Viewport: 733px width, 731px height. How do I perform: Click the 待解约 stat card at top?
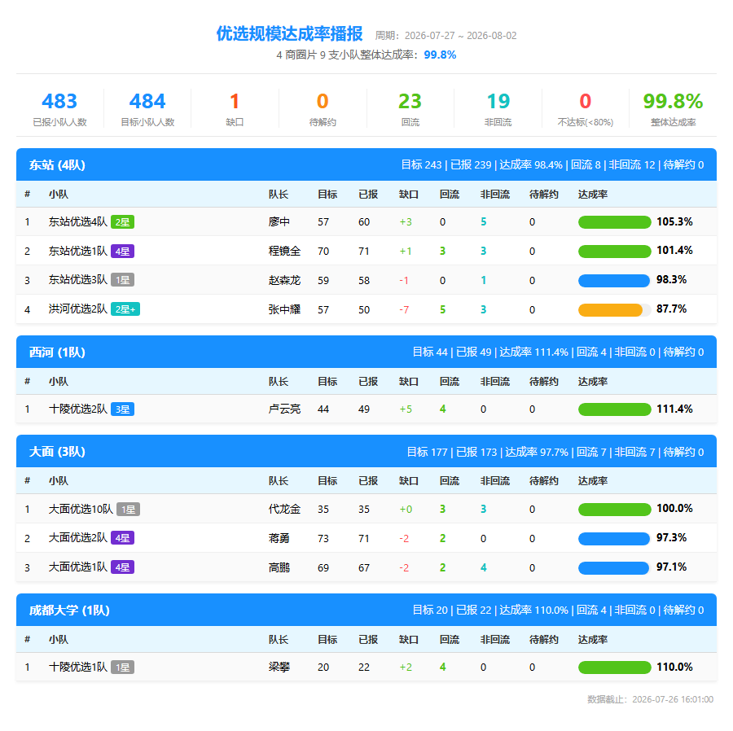click(x=323, y=109)
